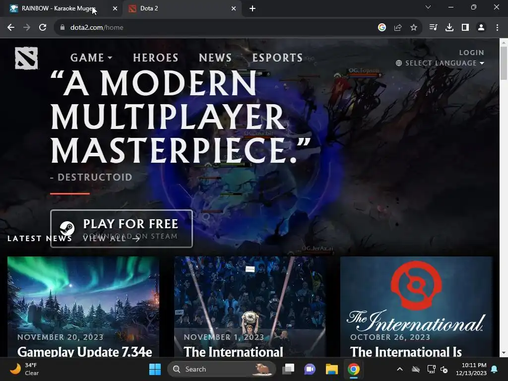
Task: View site information lock icon
Action: click(63, 28)
